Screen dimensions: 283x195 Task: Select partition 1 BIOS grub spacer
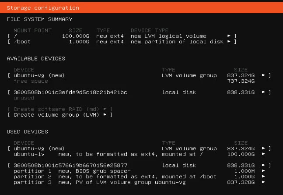point(72,171)
